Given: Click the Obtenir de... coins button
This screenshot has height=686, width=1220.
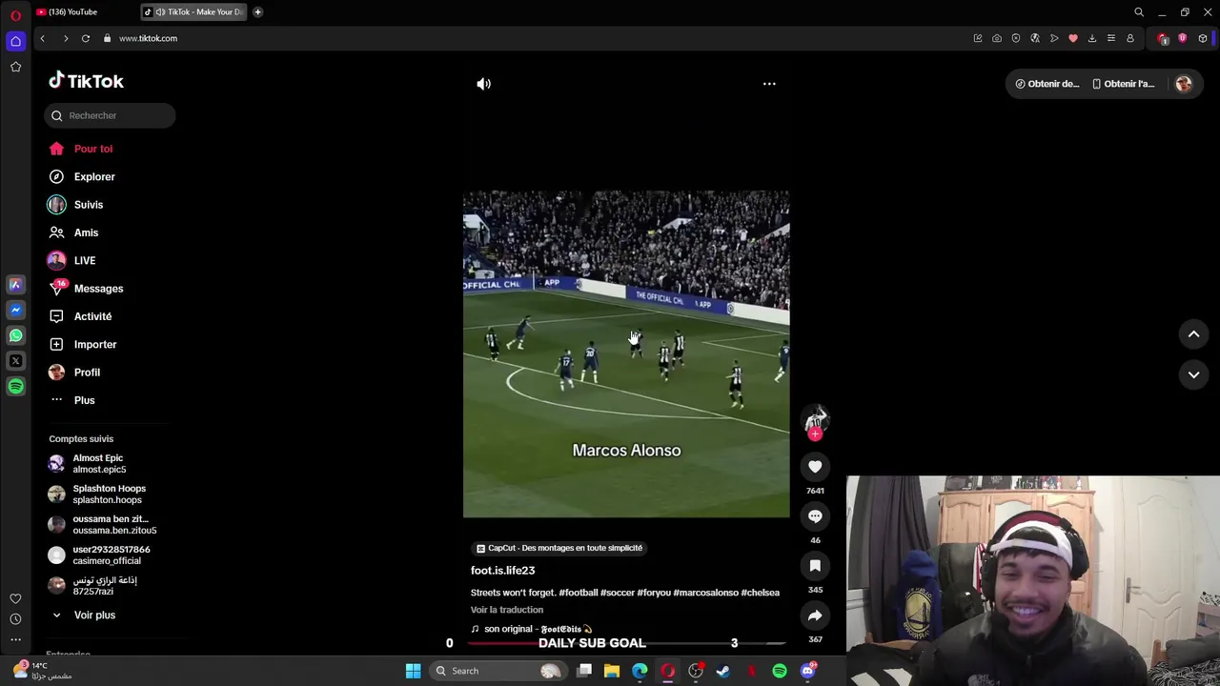Looking at the screenshot, I should click(1047, 84).
